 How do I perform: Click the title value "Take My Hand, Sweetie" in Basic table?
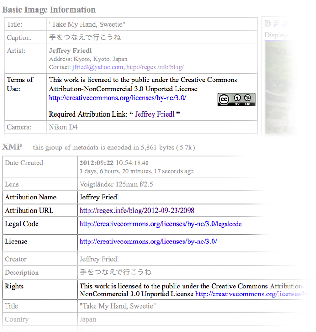click(x=87, y=24)
